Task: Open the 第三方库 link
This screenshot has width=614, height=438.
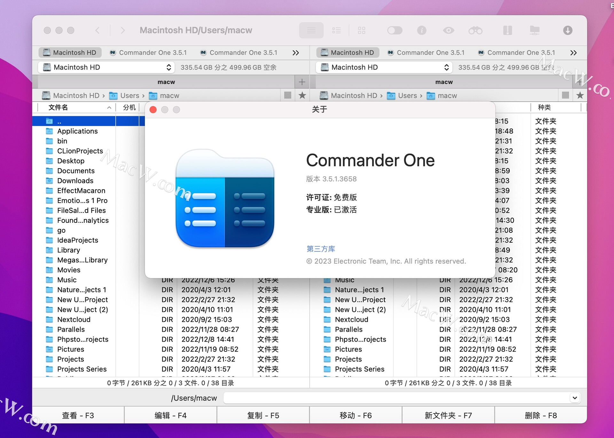Action: coord(321,249)
